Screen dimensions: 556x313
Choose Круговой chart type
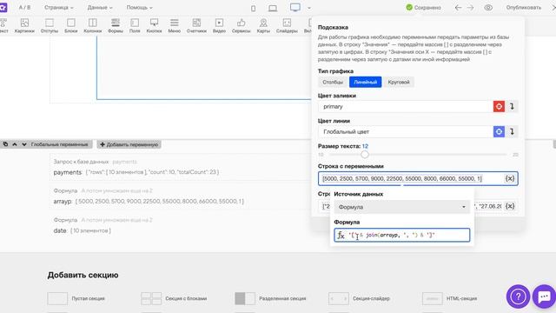[x=399, y=82]
